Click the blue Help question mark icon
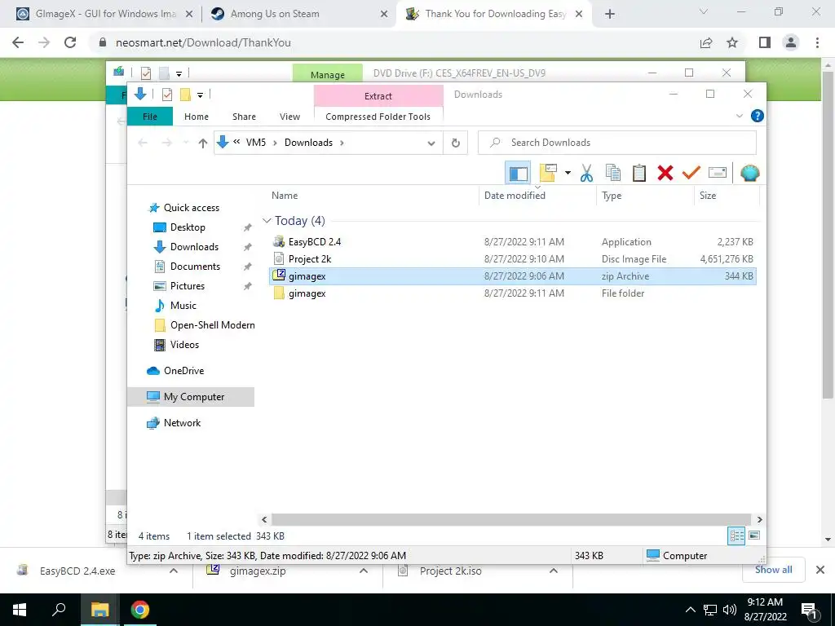The height and width of the screenshot is (626, 835). click(x=757, y=116)
